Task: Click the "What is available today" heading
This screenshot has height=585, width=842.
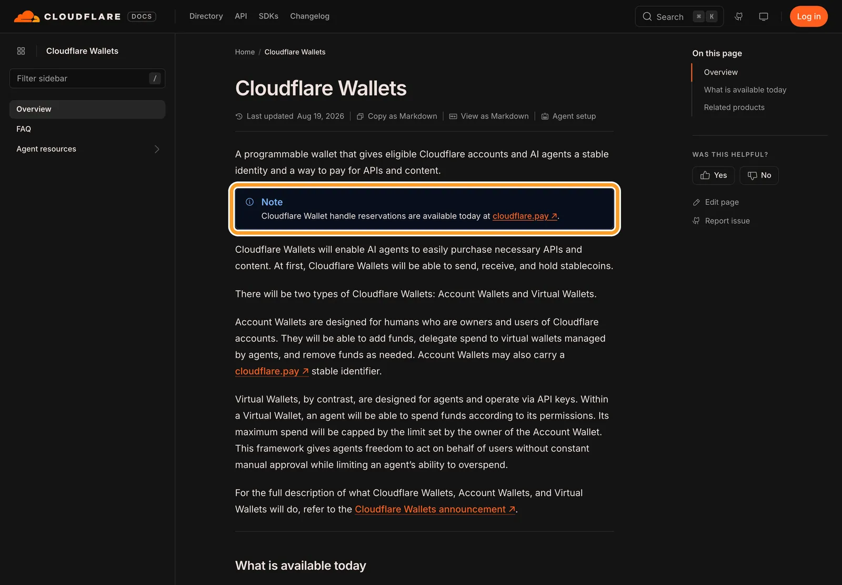Action: point(300,566)
